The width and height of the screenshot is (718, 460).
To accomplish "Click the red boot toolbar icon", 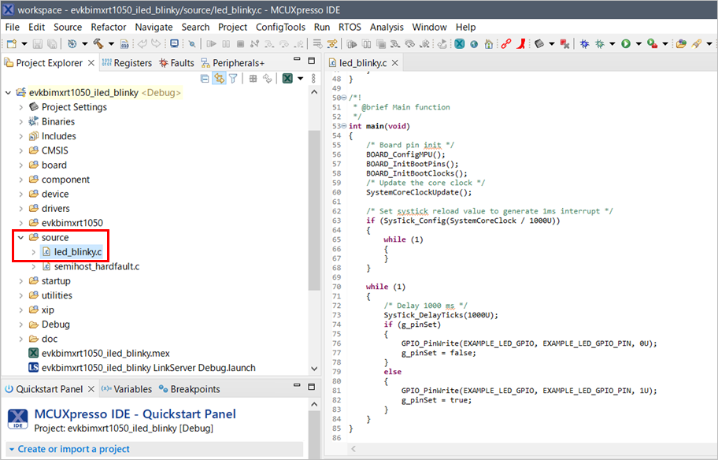I will pos(520,44).
